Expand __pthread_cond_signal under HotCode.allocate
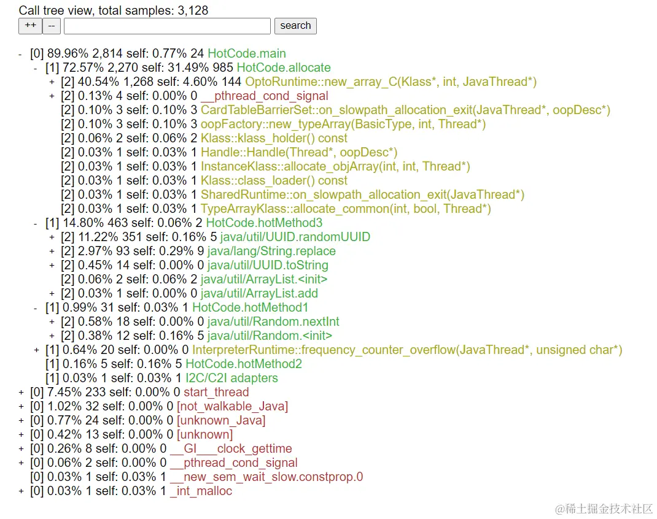Image resolution: width=657 pixels, height=519 pixels. point(52,96)
